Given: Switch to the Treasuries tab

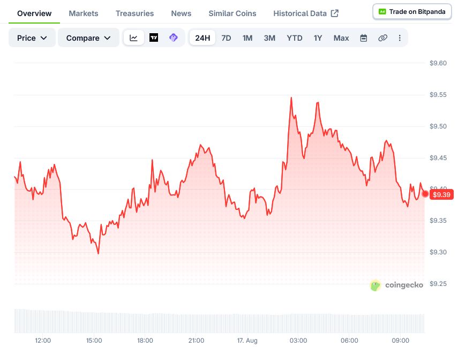Looking at the screenshot, I should (x=134, y=13).
